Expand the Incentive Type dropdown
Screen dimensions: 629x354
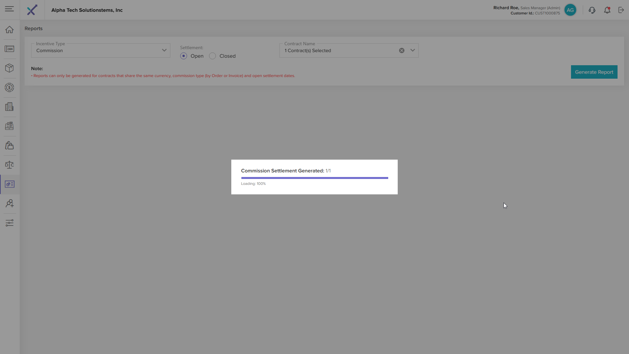coord(164,50)
